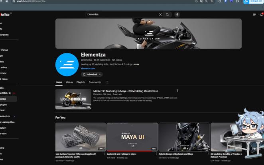This screenshot has height=165, width=264.
Task: Open the Create video icon
Action: pos(254,14)
